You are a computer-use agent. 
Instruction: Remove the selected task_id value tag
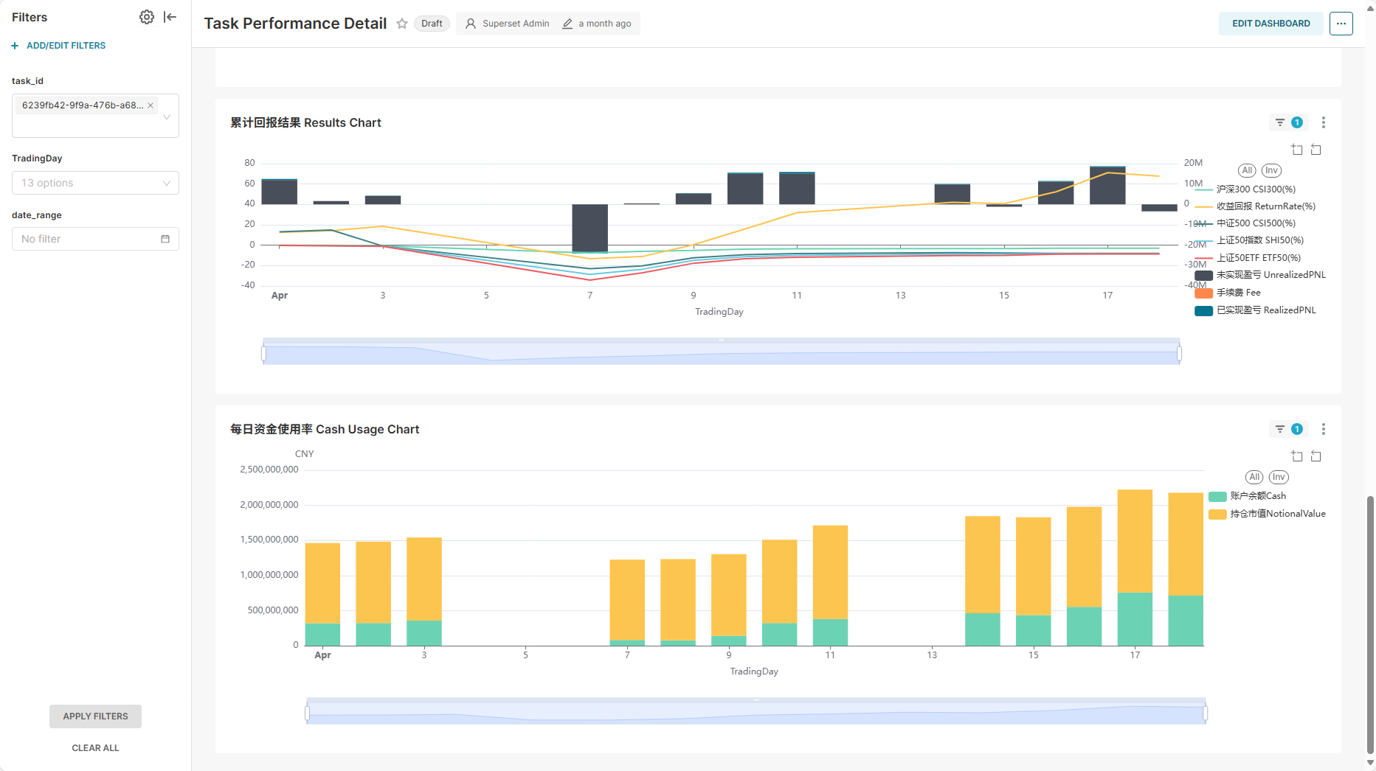(x=151, y=105)
